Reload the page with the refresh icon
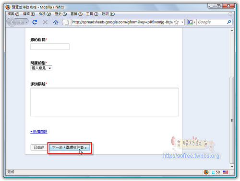Screen dimensions: 240x181 coord(35,22)
